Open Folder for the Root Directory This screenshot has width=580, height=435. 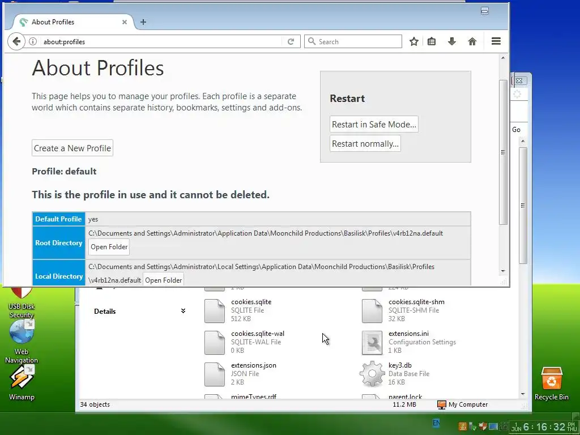tap(109, 247)
